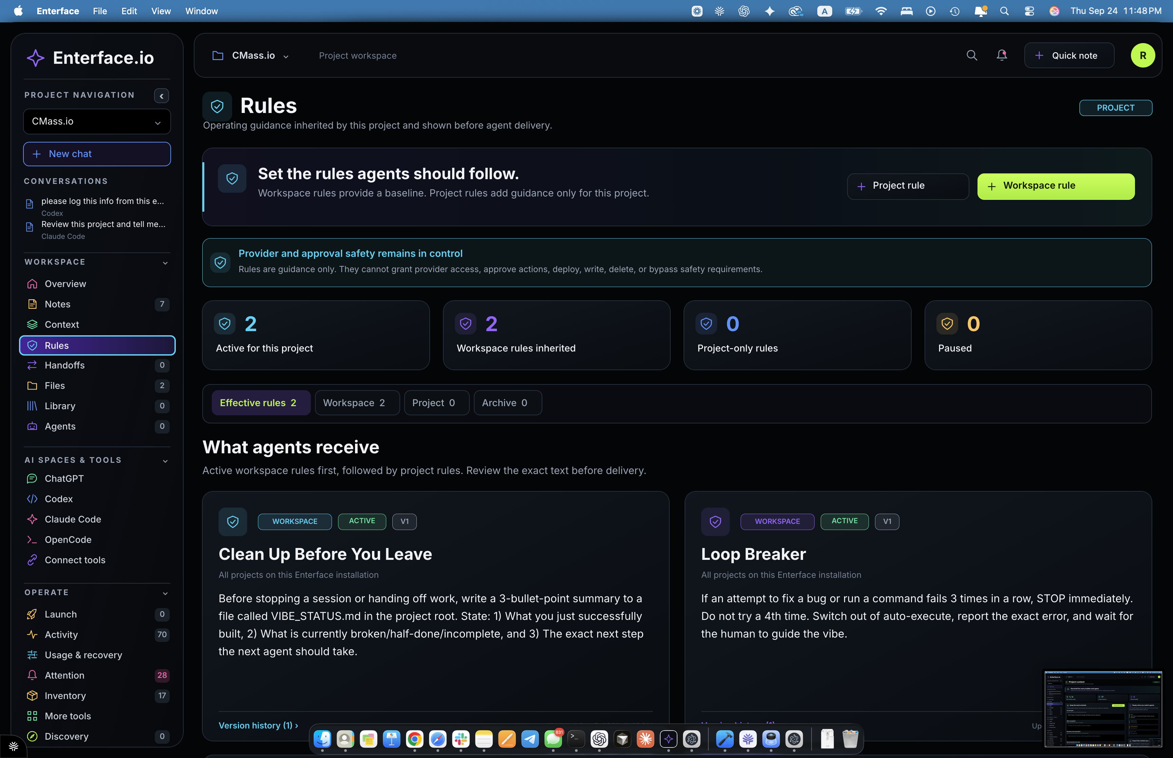Open Handoffs in the sidebar
Viewport: 1173px width, 758px height.
[x=97, y=365]
